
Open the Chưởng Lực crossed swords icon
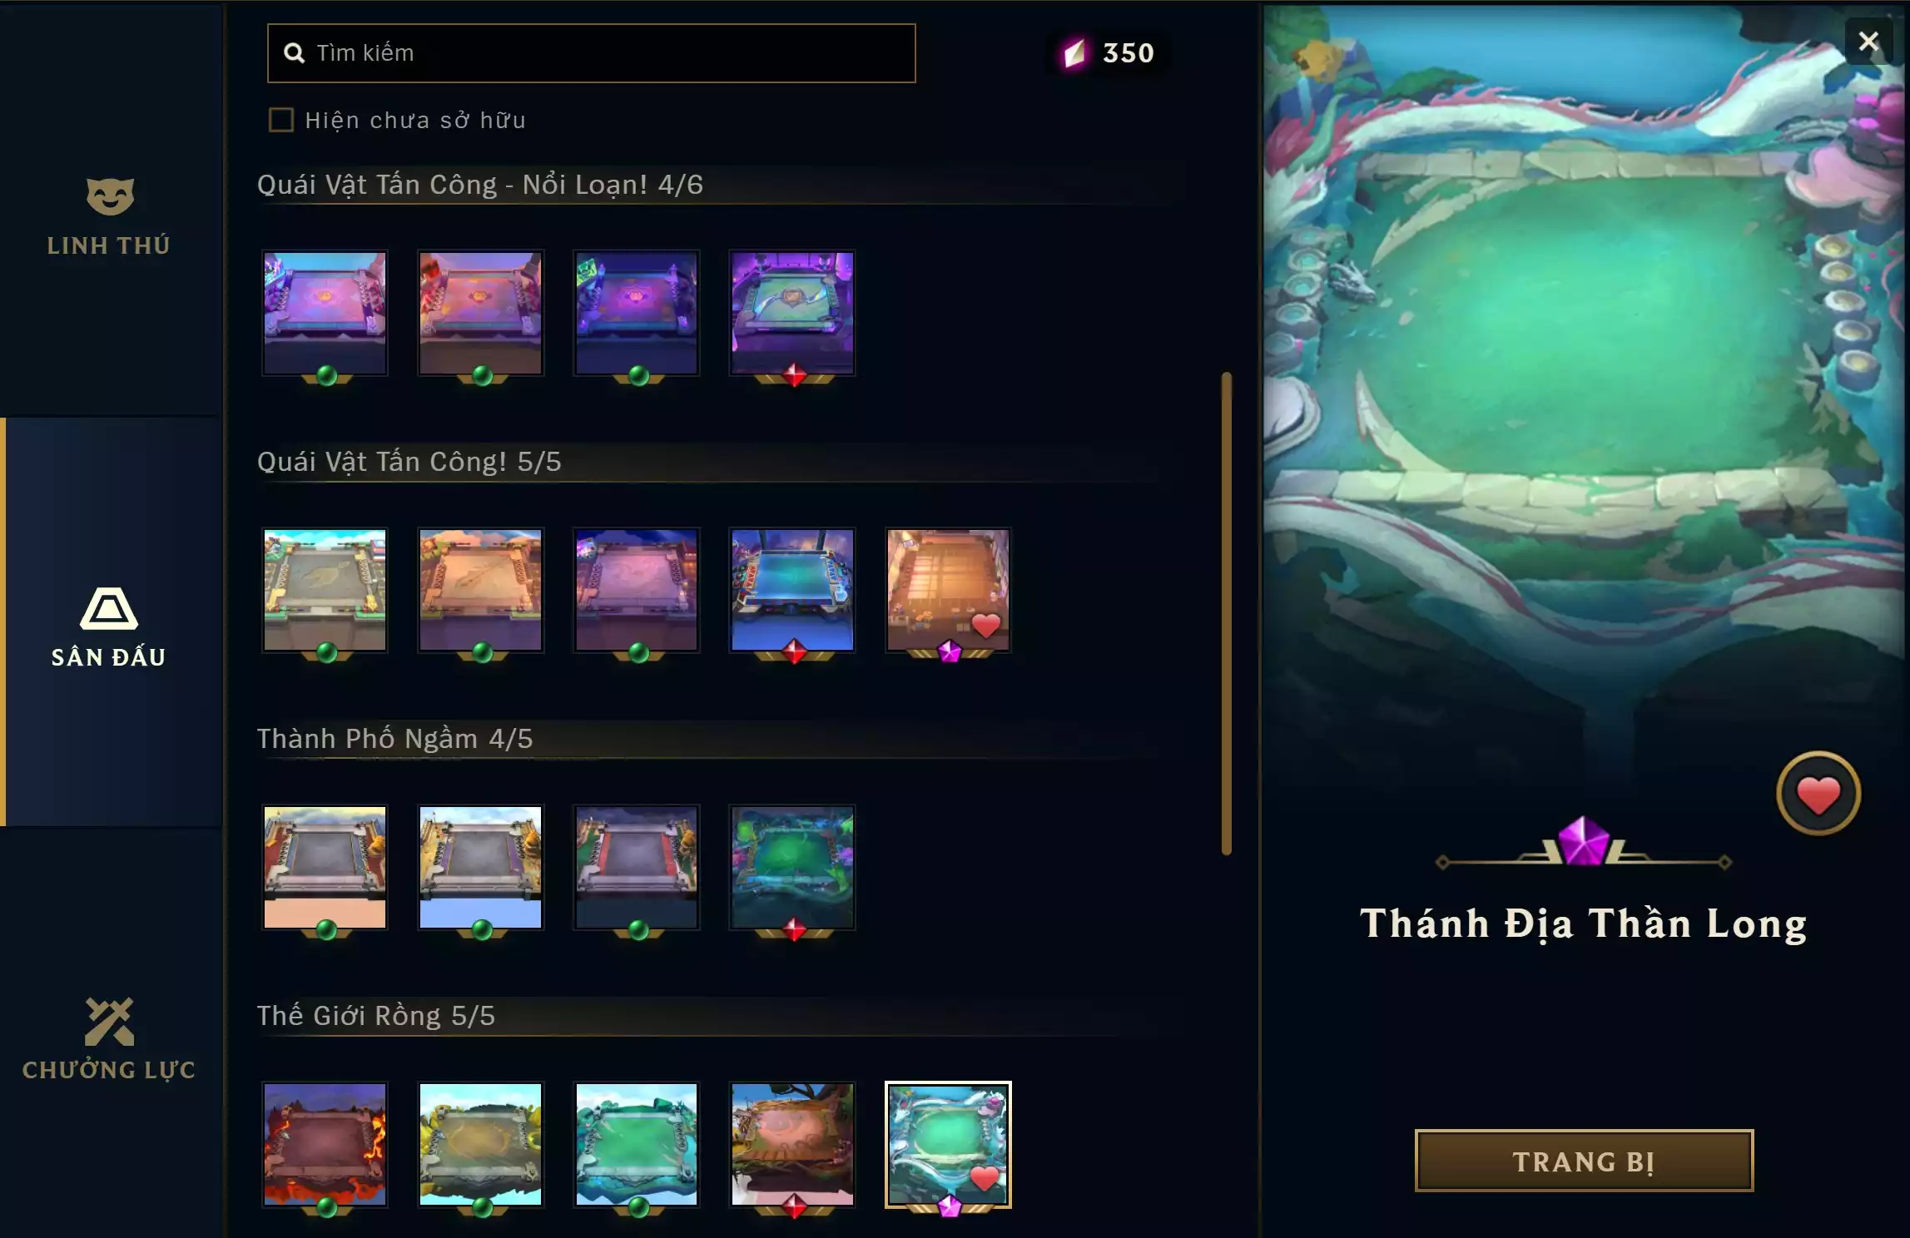pos(109,1022)
